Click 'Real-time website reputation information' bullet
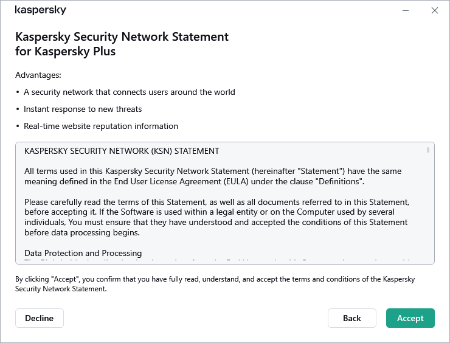 [x=101, y=126]
